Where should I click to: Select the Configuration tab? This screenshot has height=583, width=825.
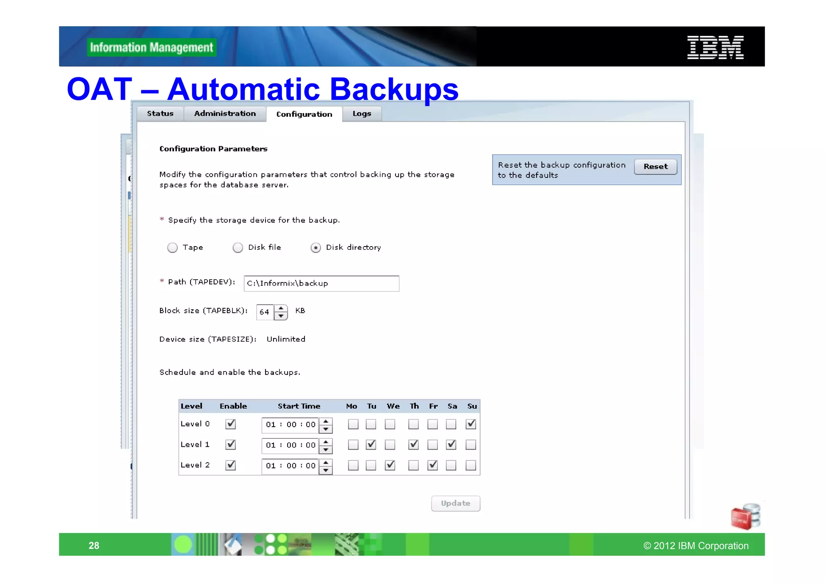click(304, 114)
